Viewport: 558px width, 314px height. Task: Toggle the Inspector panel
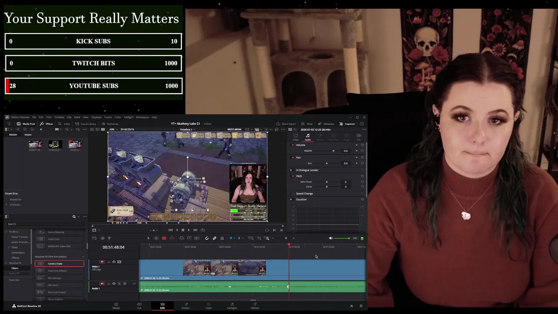coord(347,124)
